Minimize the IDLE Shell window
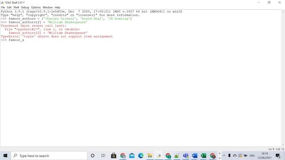Image resolution: width=285 pixels, height=160 pixels. pyautogui.click(x=259, y=3)
